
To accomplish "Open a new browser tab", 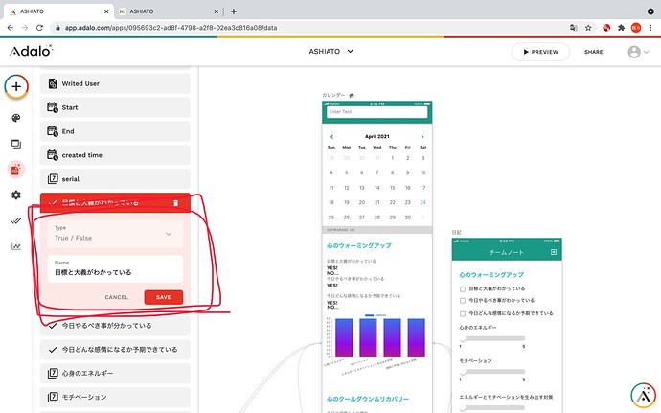I will pyautogui.click(x=233, y=11).
